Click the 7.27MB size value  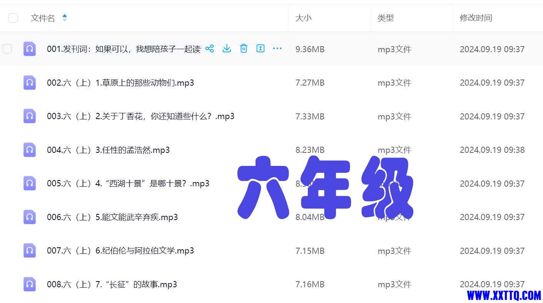310,83
